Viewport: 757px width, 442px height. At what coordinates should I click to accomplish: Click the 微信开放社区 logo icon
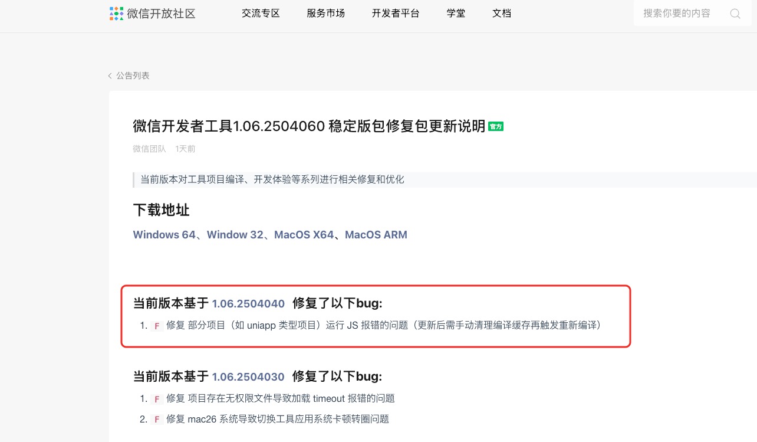117,14
